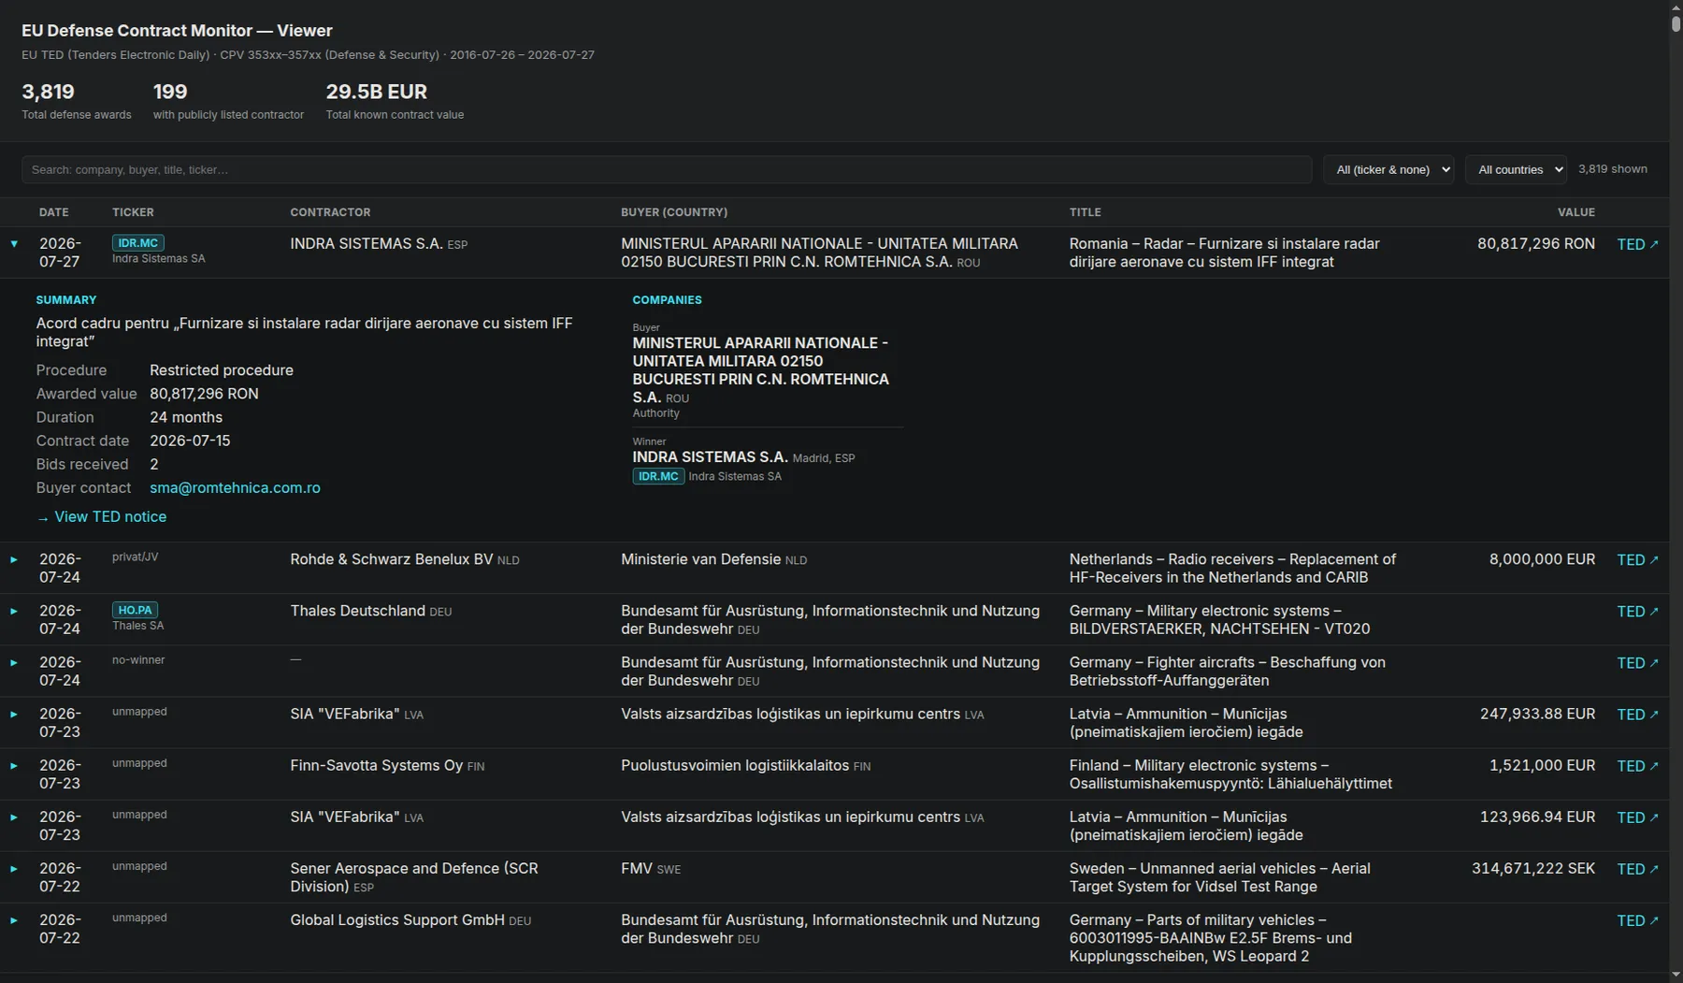Click the TITLE column header

[x=1085, y=212]
